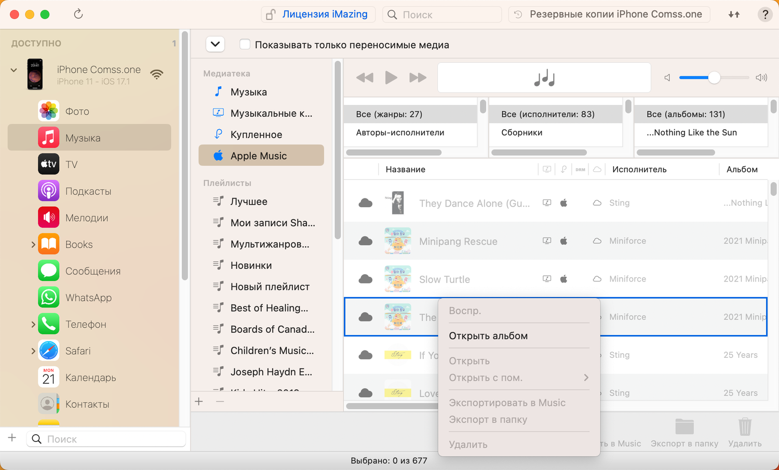Screen dimensions: 779x470
Task: Select Музыка in the Медиатека list
Action: pyautogui.click(x=261, y=92)
